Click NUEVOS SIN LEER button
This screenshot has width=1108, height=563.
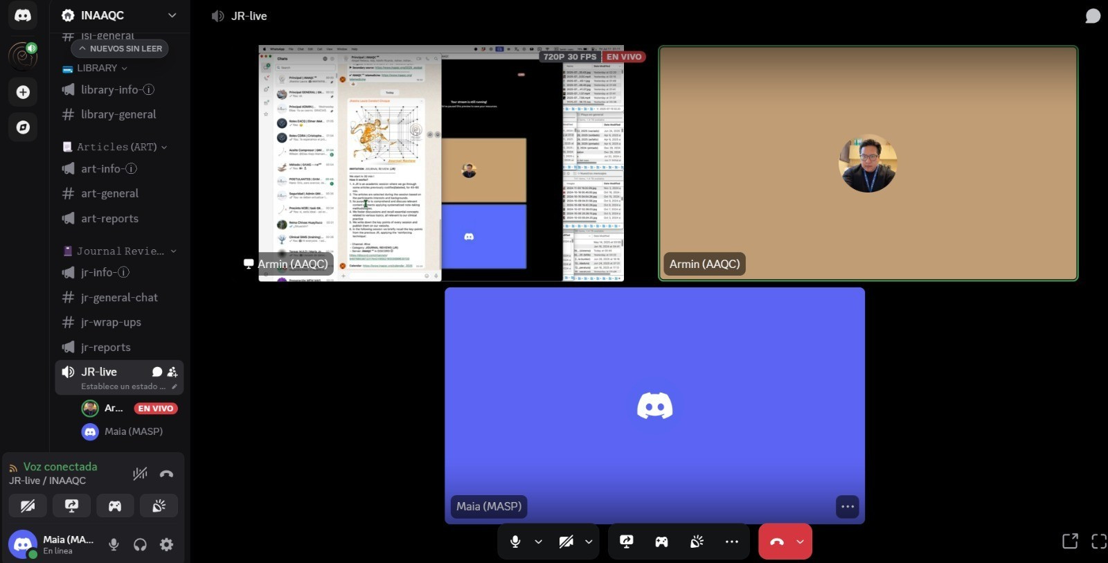(x=120, y=48)
